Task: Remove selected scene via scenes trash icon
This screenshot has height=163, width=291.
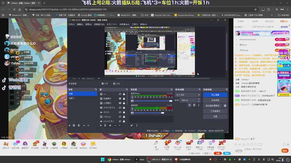Action: [x=74, y=125]
